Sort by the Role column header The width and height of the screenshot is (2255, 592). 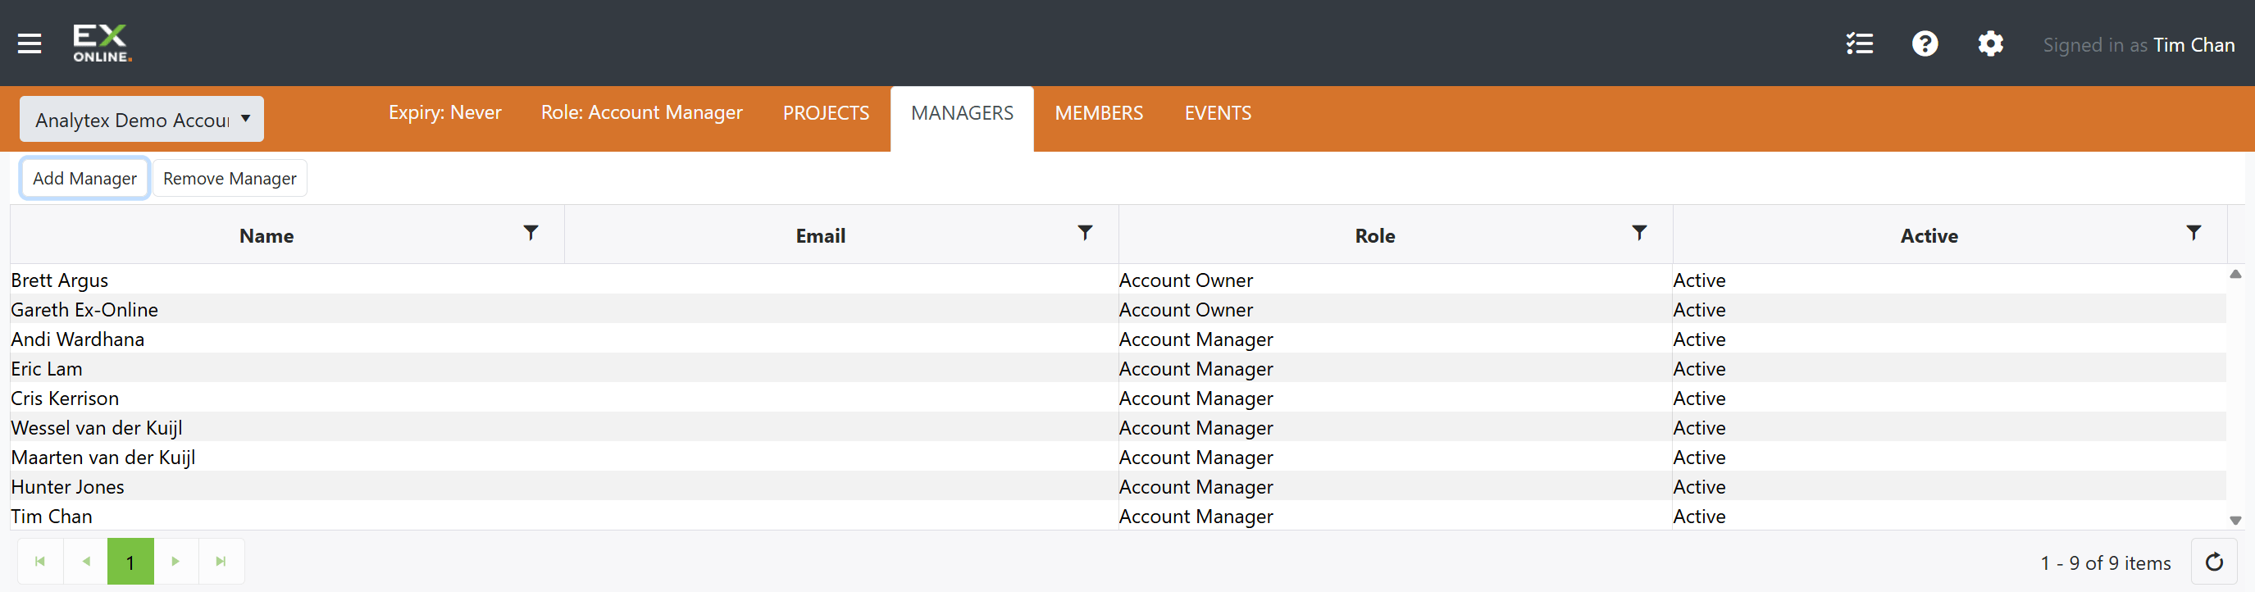(x=1374, y=235)
